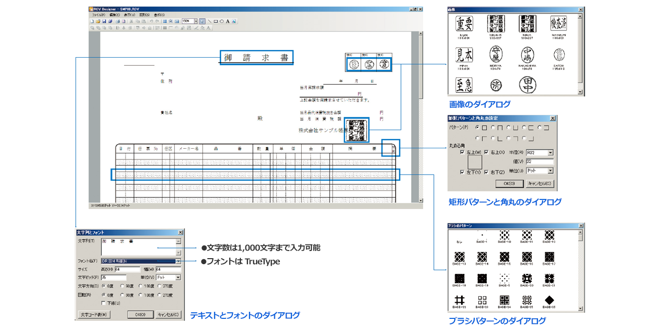Viewport: 658px width, 329px height.
Task: Enable the 下線(U) underline checkbox
Action: click(103, 303)
